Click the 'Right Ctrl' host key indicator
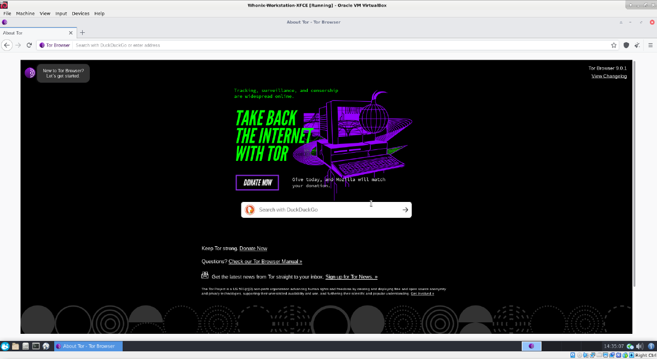Image resolution: width=657 pixels, height=359 pixels. pos(646,356)
